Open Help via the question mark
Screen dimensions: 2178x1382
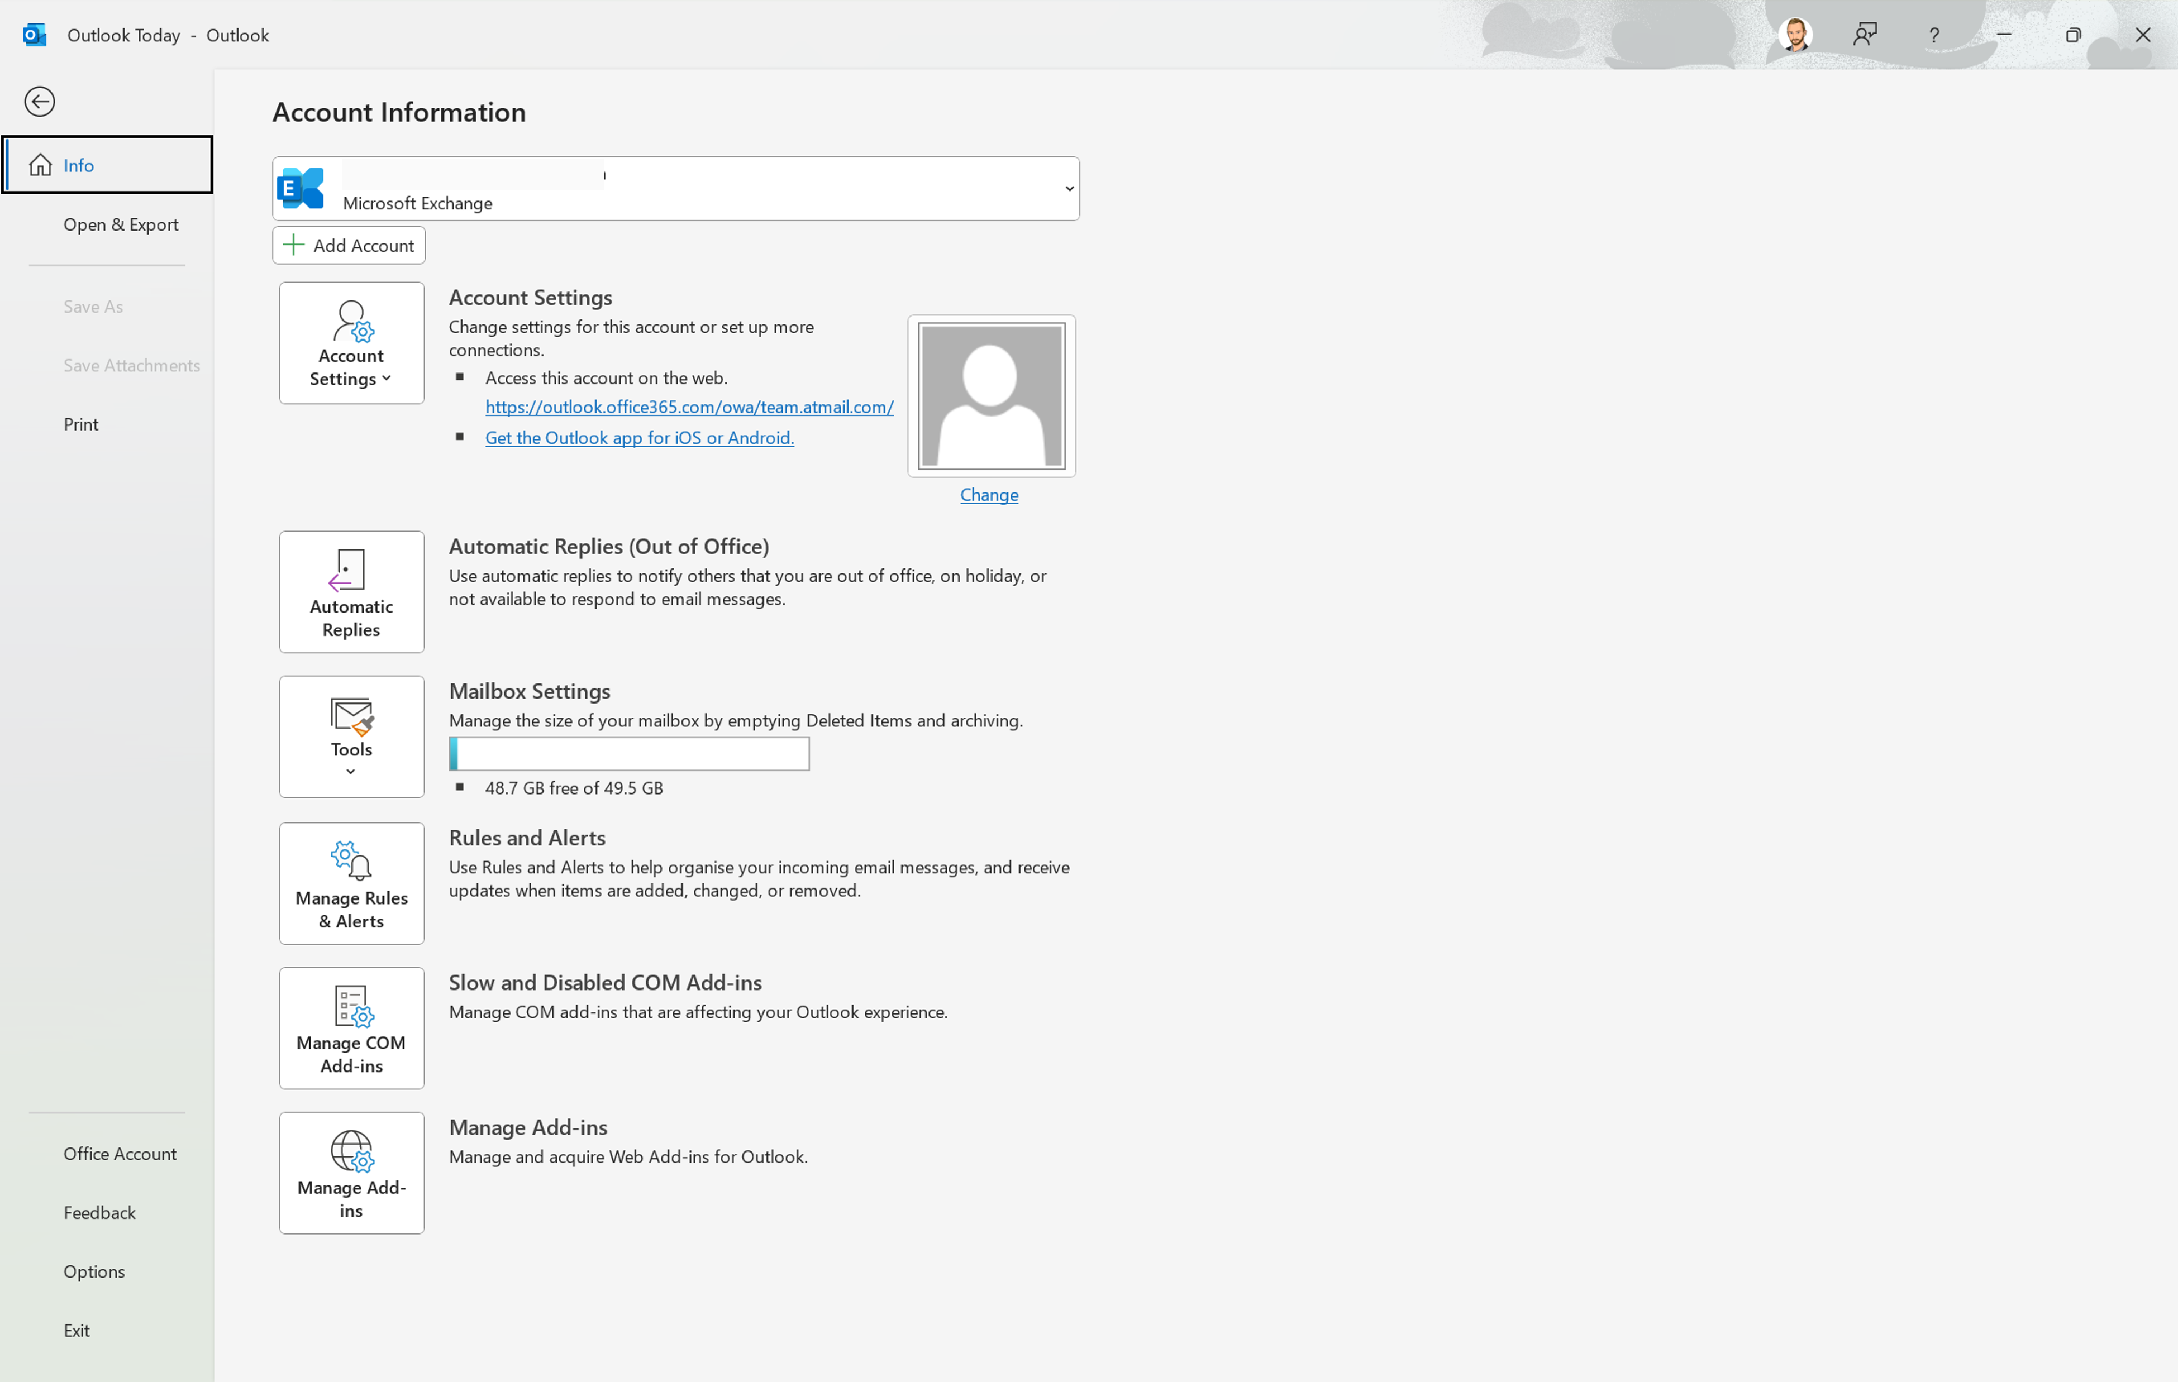(x=1934, y=35)
